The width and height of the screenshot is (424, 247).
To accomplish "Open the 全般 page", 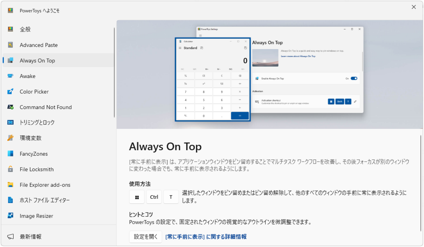I will tap(58, 29).
